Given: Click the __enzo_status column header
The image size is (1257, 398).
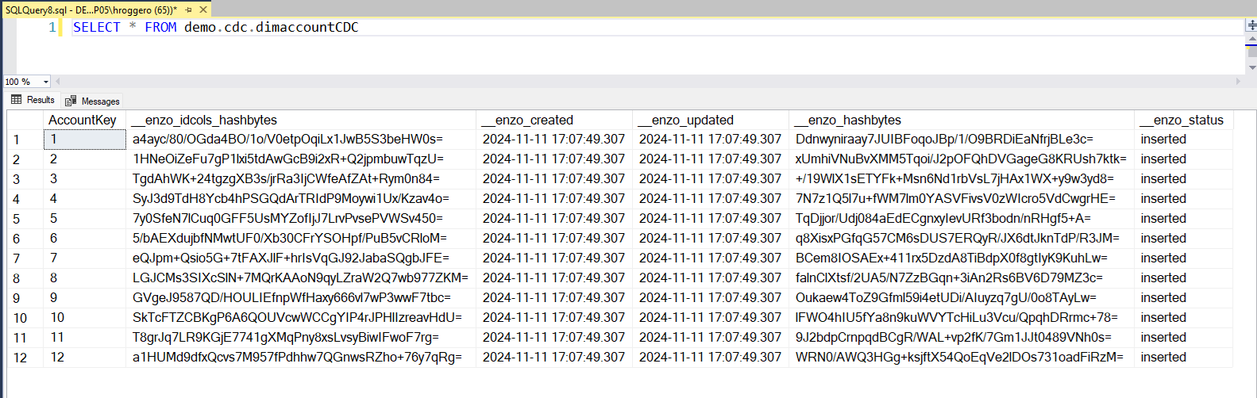Looking at the screenshot, I should [x=1183, y=120].
